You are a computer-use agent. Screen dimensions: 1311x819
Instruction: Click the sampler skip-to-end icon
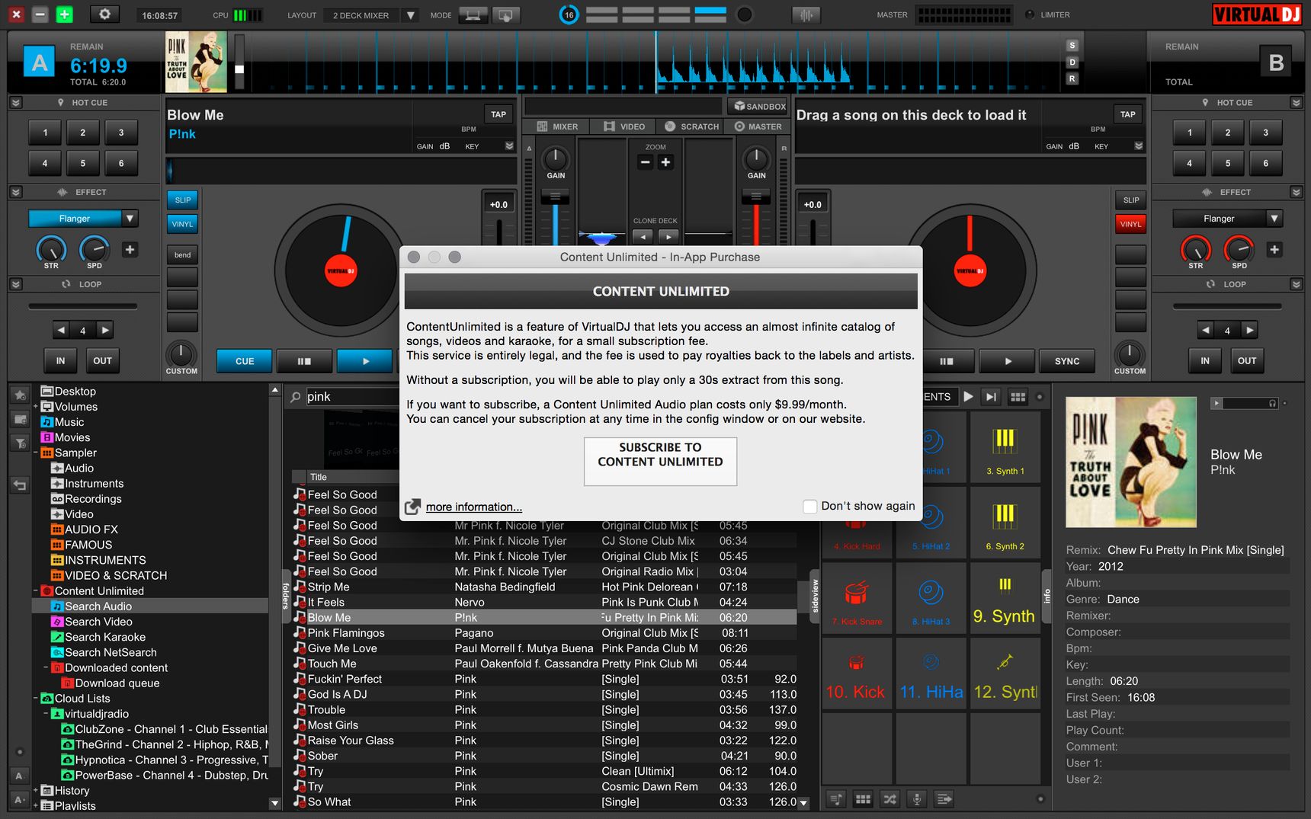pos(990,397)
